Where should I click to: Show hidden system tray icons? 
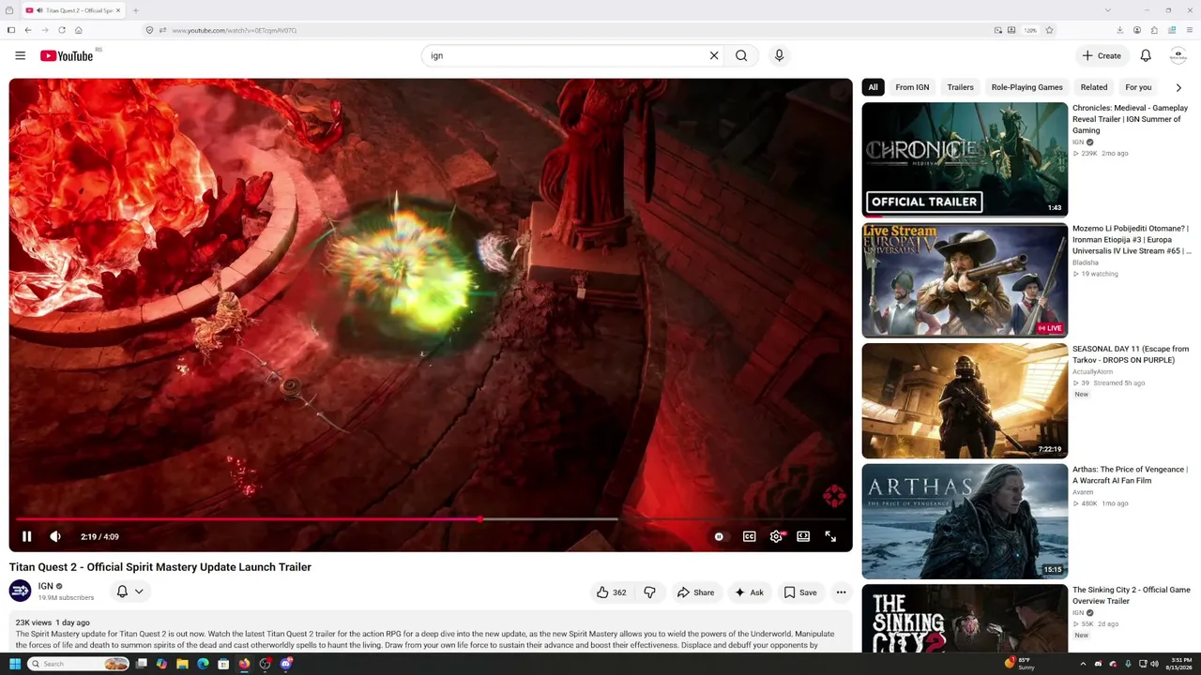tap(1083, 664)
